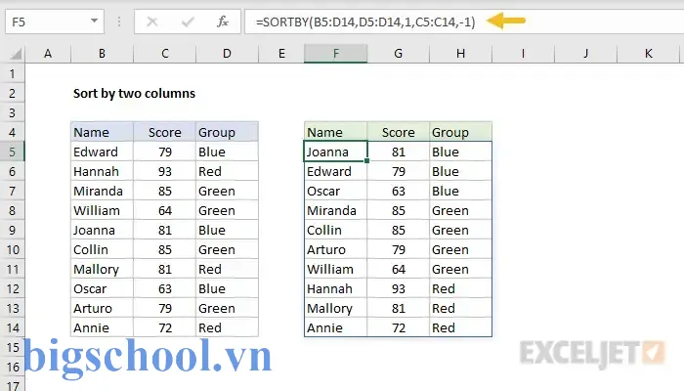Click Hannah's Red group cell in left table
The height and width of the screenshot is (391, 684).
coord(228,171)
